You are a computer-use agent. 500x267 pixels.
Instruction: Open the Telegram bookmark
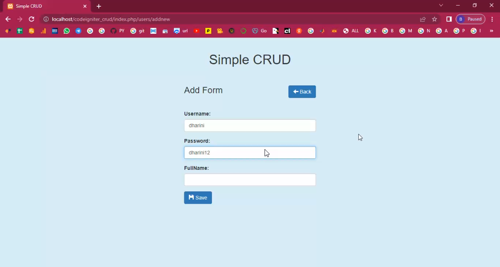(x=78, y=31)
